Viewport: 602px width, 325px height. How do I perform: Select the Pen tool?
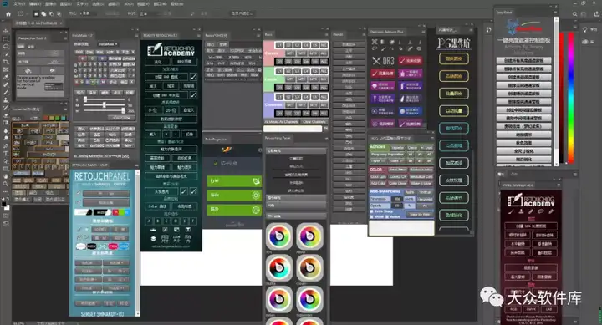tap(5, 146)
